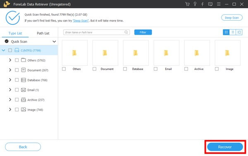Screen dimensions: 248x156
Task: Switch to list view
Action: (x=233, y=32)
